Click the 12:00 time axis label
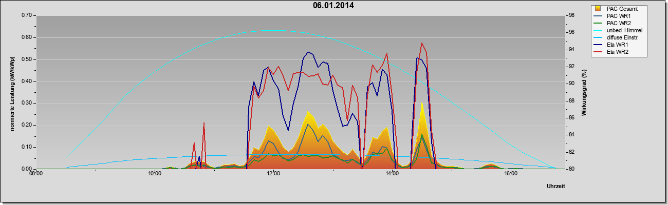Screen dimensions: 668x205 tap(273, 174)
